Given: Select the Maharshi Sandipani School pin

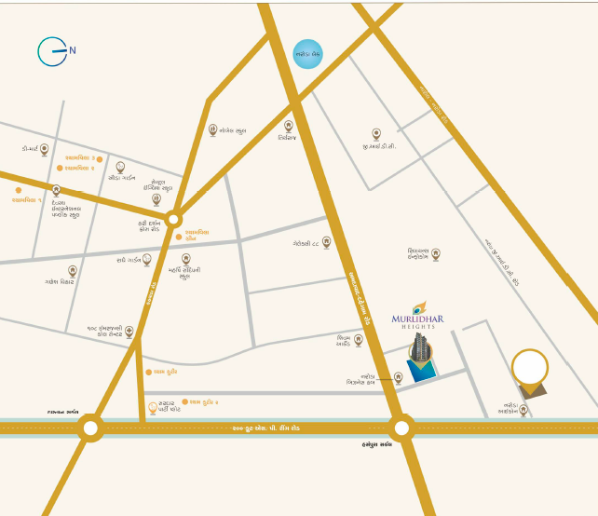Looking at the screenshot, I should tap(185, 260).
